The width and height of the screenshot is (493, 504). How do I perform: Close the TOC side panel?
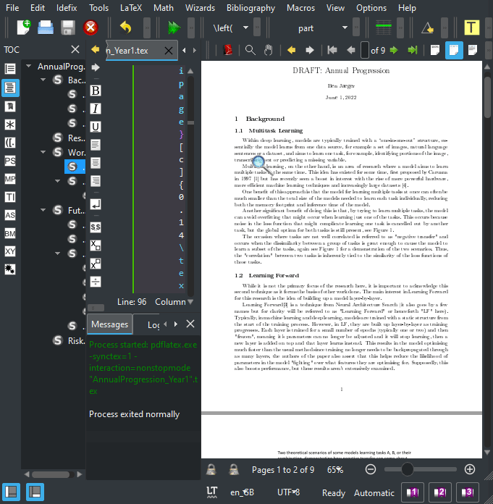pyautogui.click(x=75, y=49)
